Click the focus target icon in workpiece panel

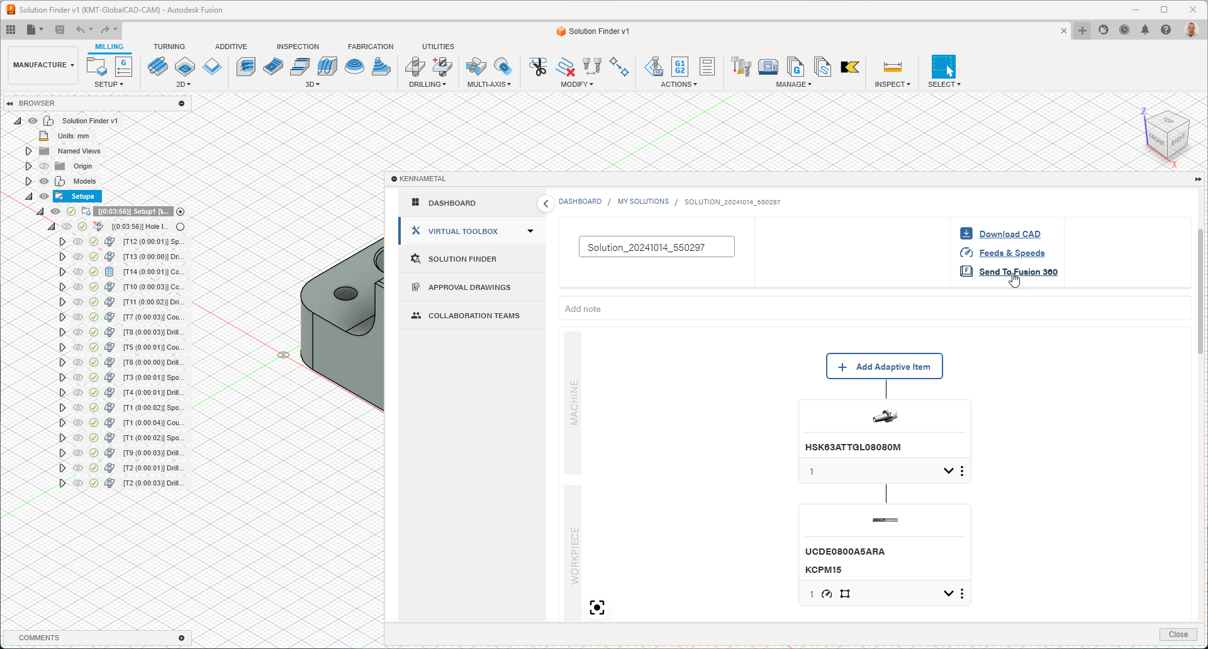[x=596, y=607]
